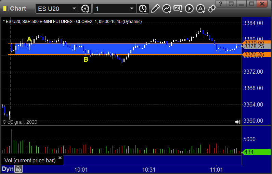Screen dimensions: 272x174
Task: Open the window options dropdown icon
Action: (231, 4)
